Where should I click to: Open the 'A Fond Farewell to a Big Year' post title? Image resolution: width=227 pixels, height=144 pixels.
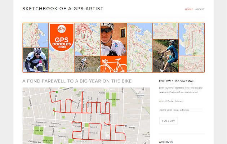coord(77,81)
